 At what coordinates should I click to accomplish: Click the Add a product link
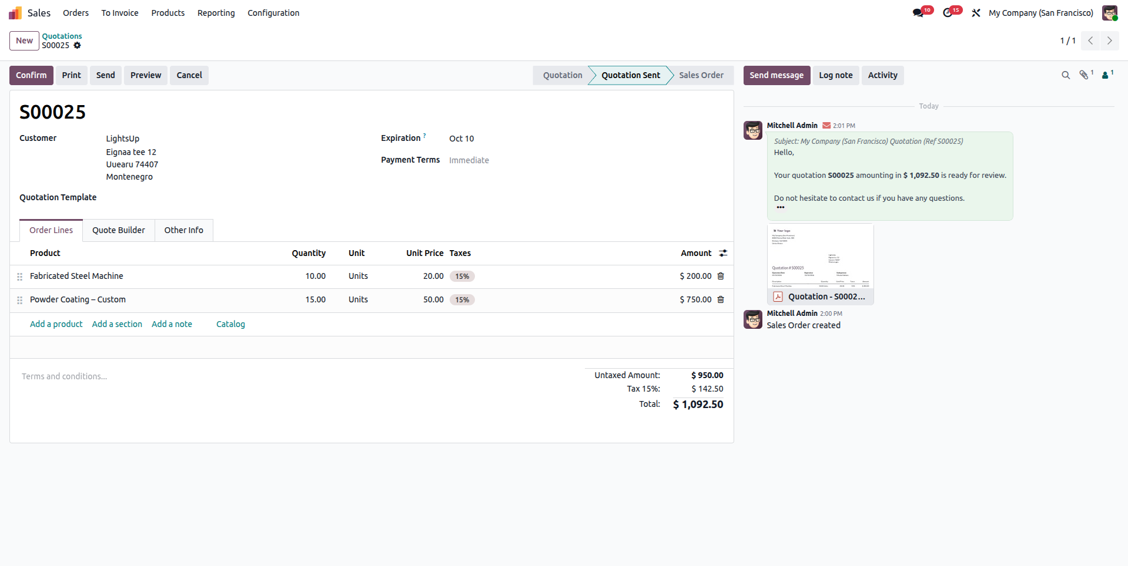coord(56,324)
